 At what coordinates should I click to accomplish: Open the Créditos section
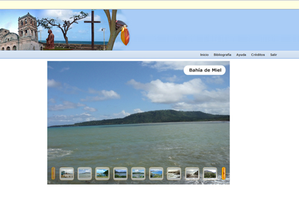point(258,55)
